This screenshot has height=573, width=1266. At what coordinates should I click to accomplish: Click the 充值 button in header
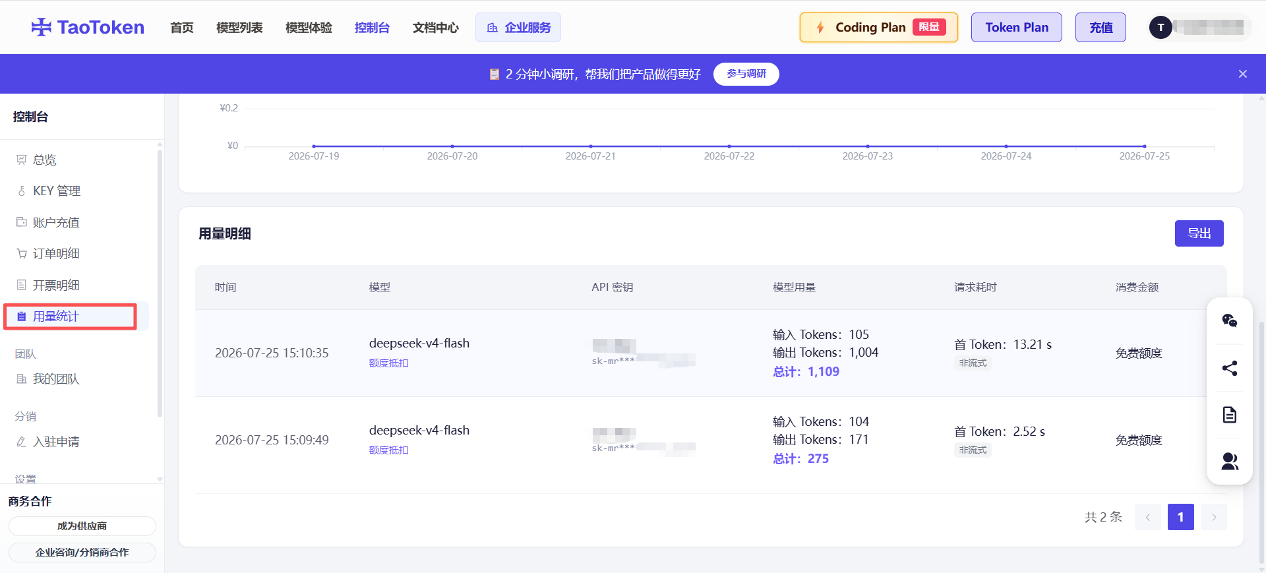[x=1100, y=27]
